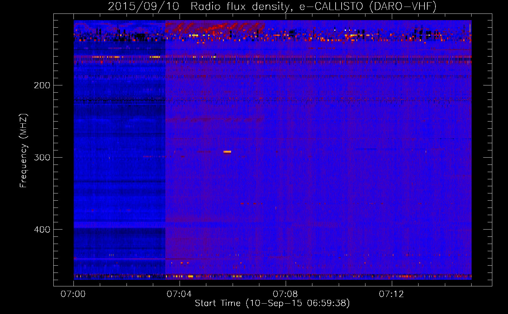Click the 'Start Time (10-Sep-15 06:59:38)' label

(272, 303)
